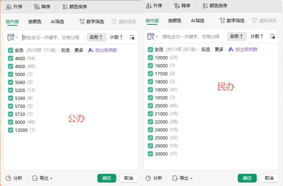Uncheck the 4900 checkbox
The image size is (283, 186).
point(10,66)
